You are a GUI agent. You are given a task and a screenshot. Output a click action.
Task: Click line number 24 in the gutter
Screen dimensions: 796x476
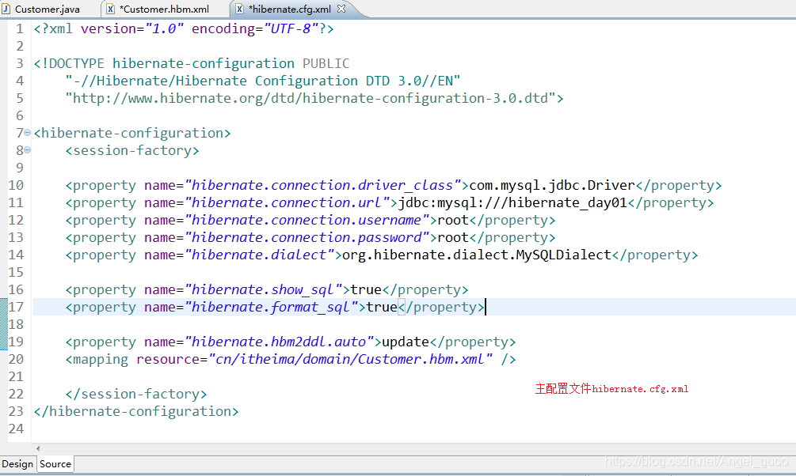(x=17, y=429)
